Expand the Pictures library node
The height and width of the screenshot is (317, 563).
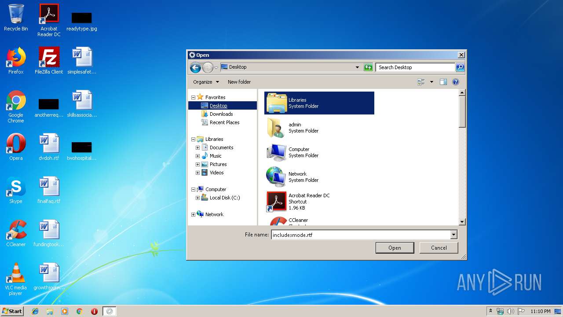click(x=197, y=164)
